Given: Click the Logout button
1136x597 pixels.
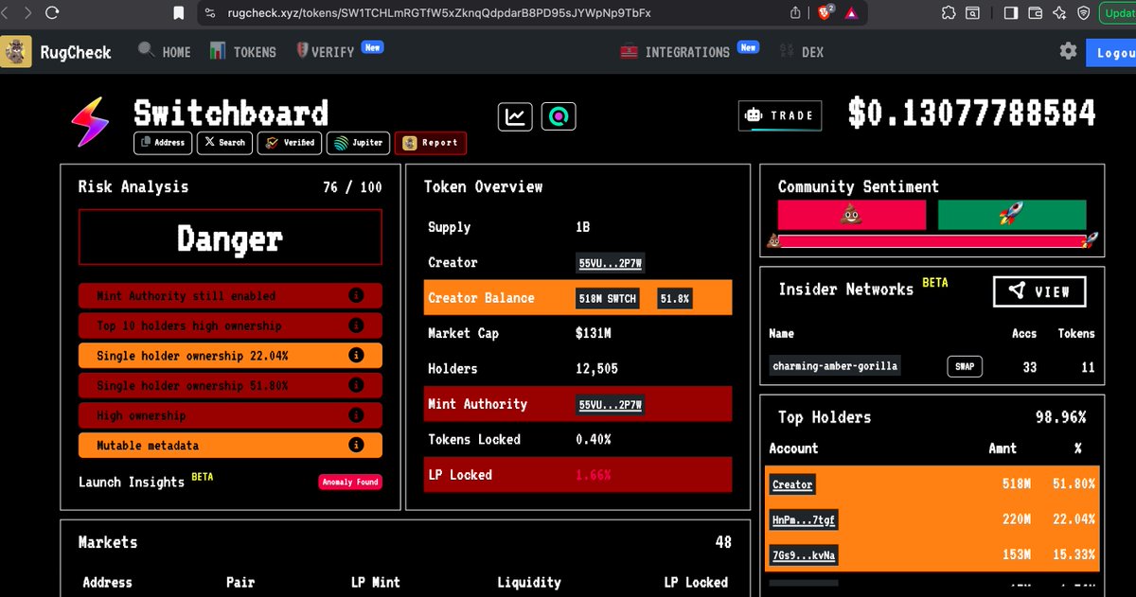Looking at the screenshot, I should click(x=1111, y=52).
